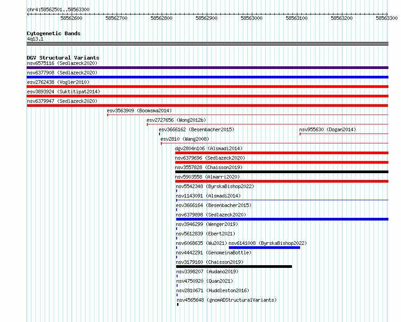Click the DGV Structural Variants track title

coord(63,58)
